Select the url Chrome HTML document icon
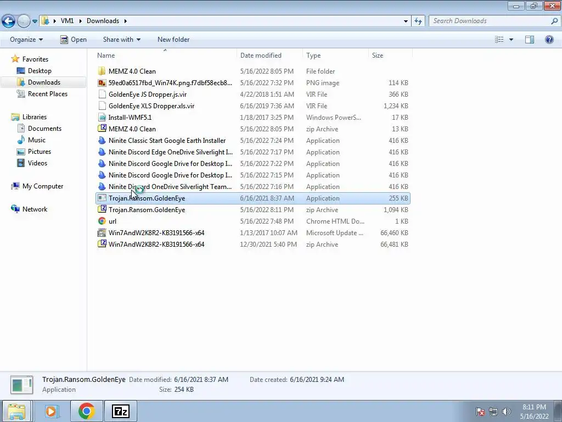562x422 pixels. click(x=102, y=221)
